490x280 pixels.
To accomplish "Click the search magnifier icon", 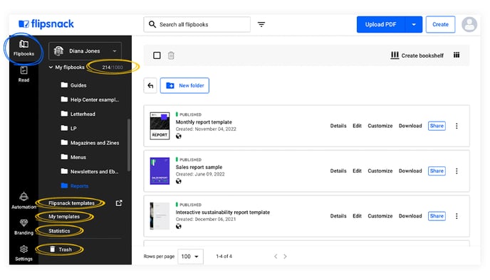I will (152, 24).
